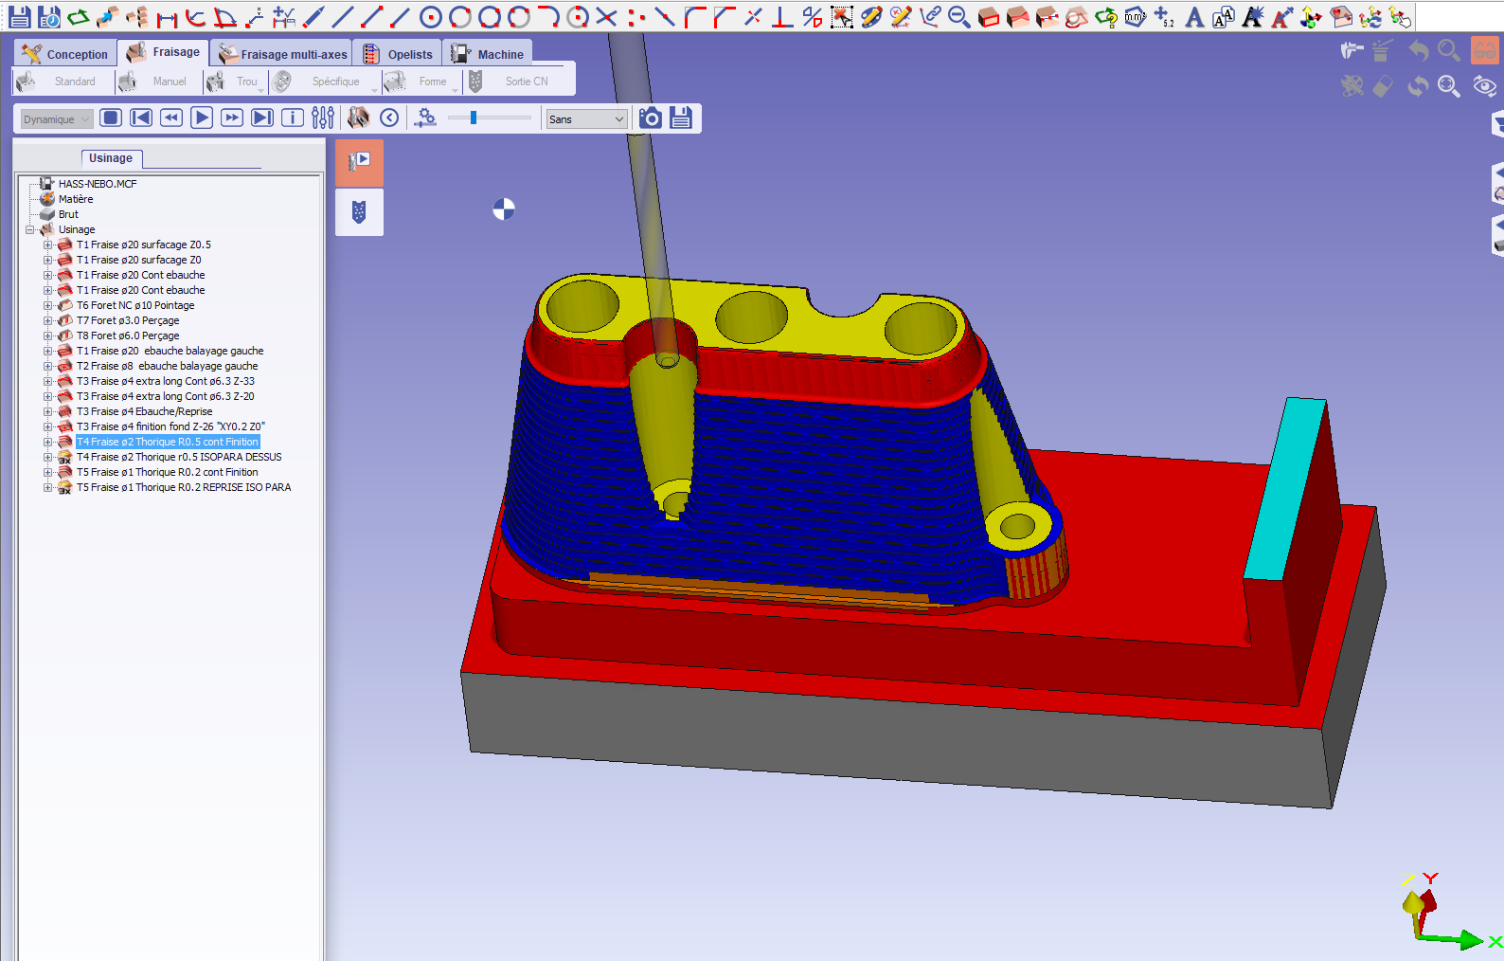The image size is (1504, 961).
Task: Click the Save floppy disk icon in top toolbar
Action: pos(19,16)
